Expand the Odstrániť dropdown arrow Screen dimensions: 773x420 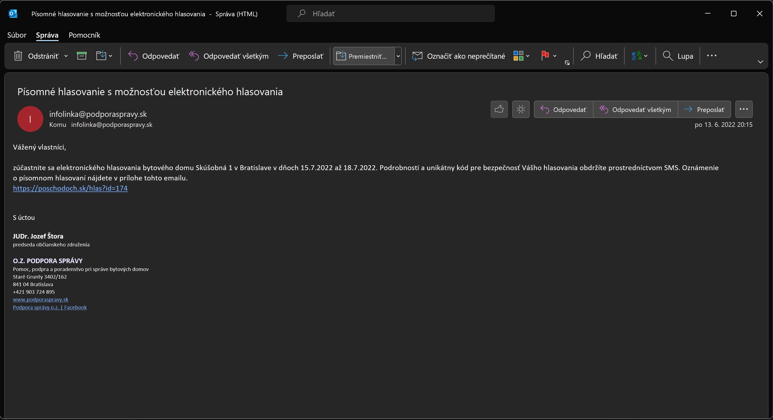point(66,56)
